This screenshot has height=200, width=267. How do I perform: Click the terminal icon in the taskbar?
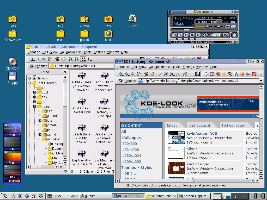20,196
